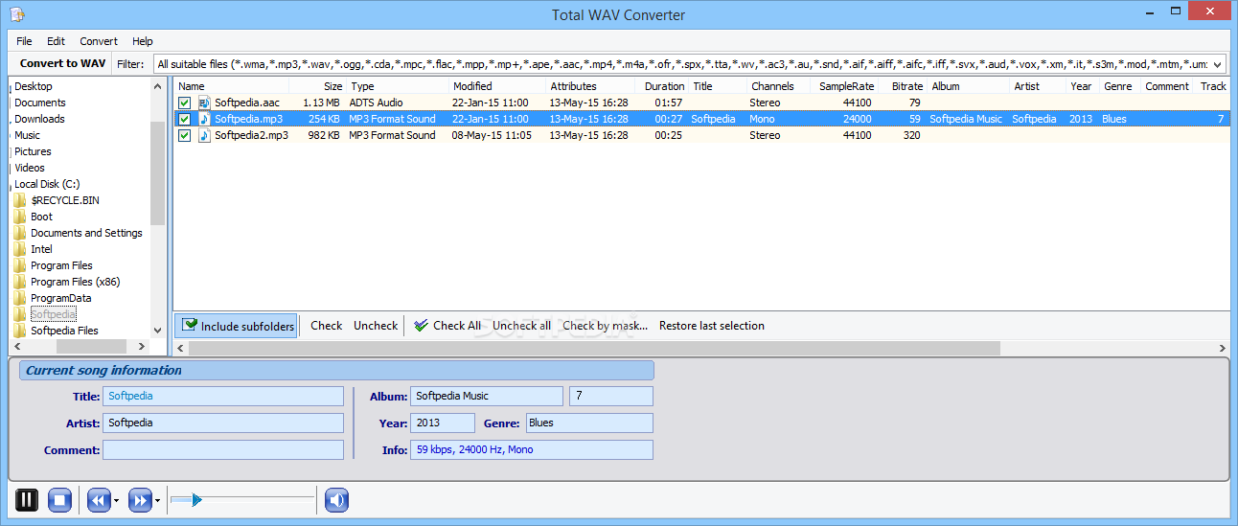
Task: Click the Program Files folder icon
Action: [19, 265]
